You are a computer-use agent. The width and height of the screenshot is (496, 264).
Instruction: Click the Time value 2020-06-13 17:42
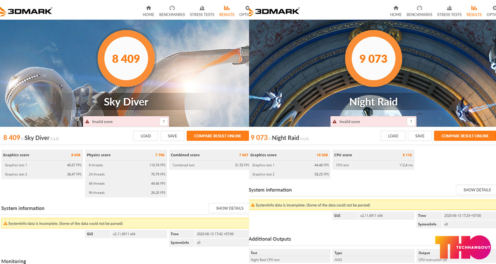coord(215,234)
